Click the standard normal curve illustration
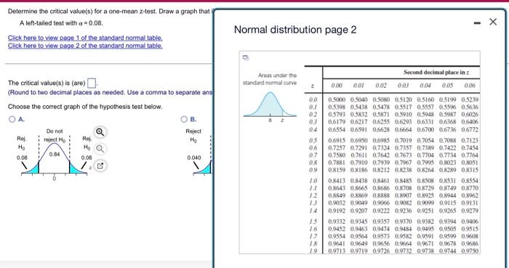Image resolution: width=509 pixels, height=268 pixels. click(x=270, y=105)
